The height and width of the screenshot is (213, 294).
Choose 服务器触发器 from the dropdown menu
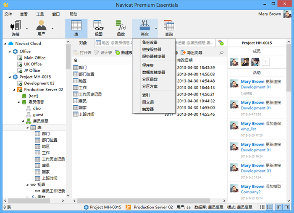tap(154, 57)
